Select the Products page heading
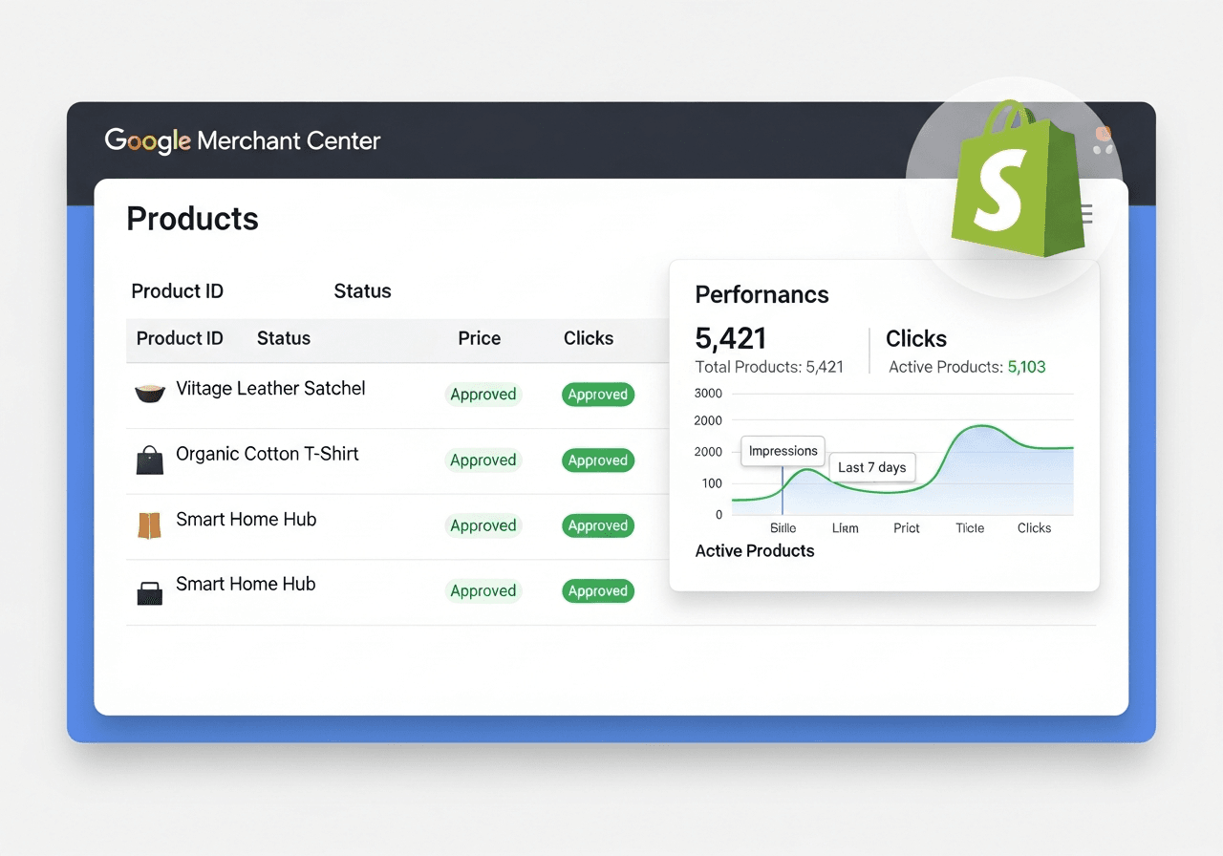Viewport: 1223px width, 856px height. (x=191, y=219)
